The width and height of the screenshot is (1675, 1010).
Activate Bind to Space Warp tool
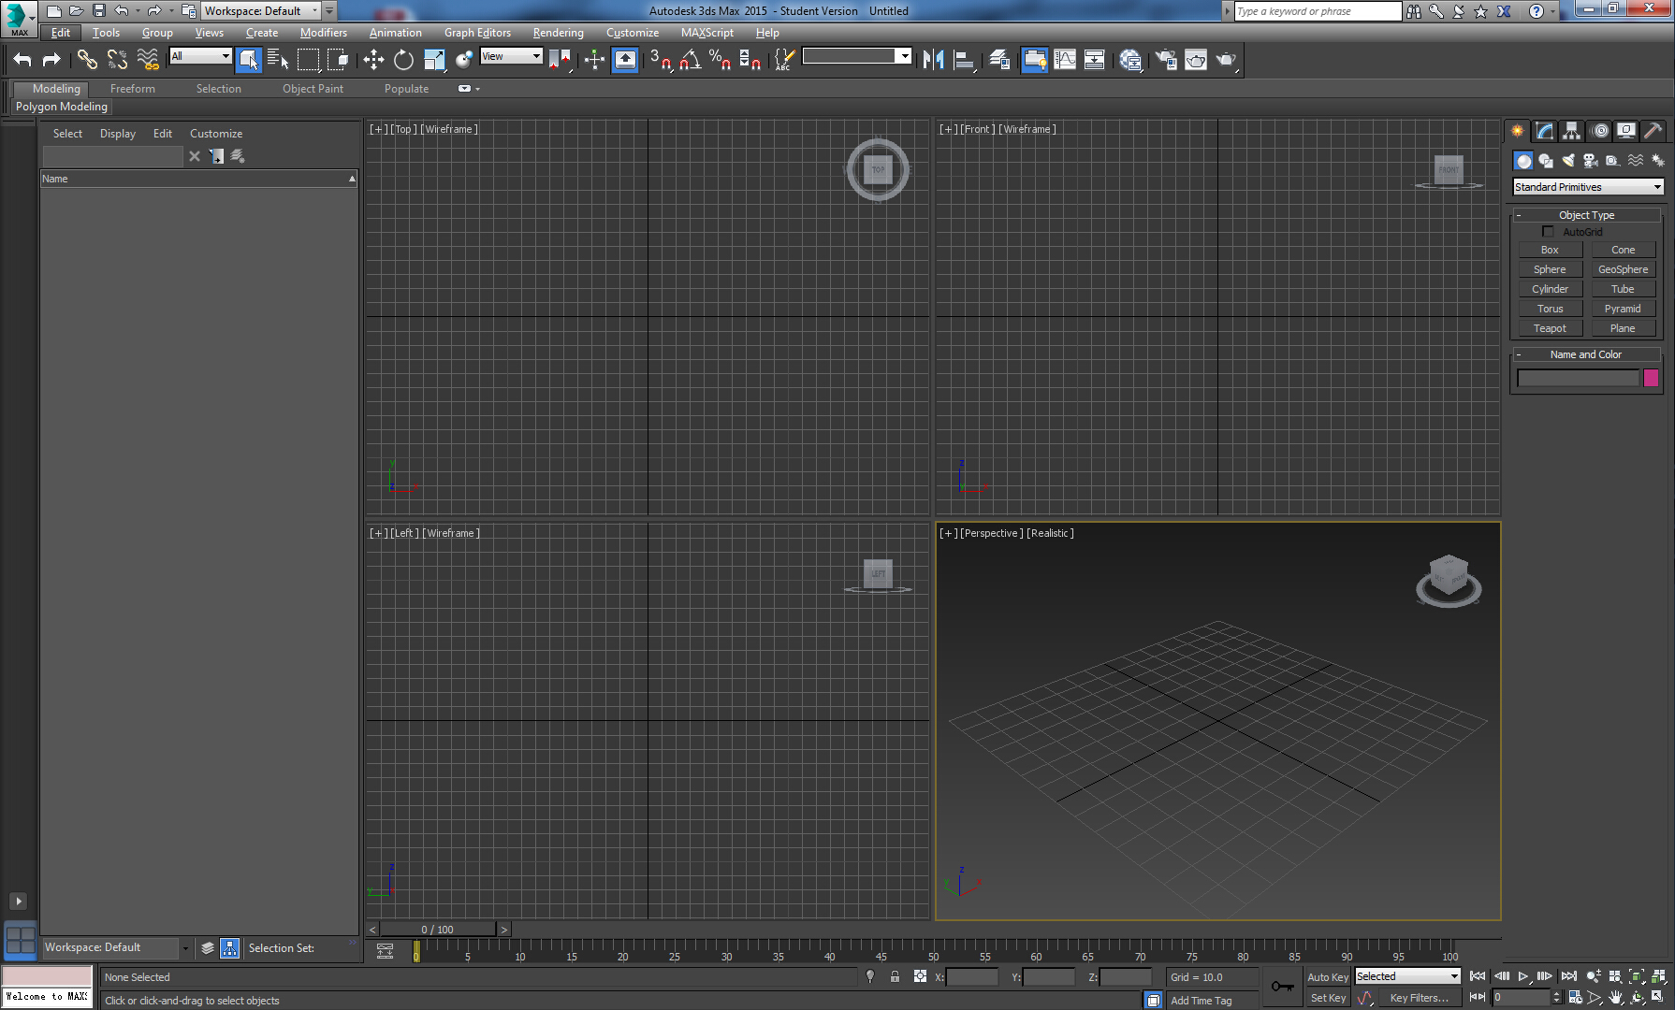(148, 60)
